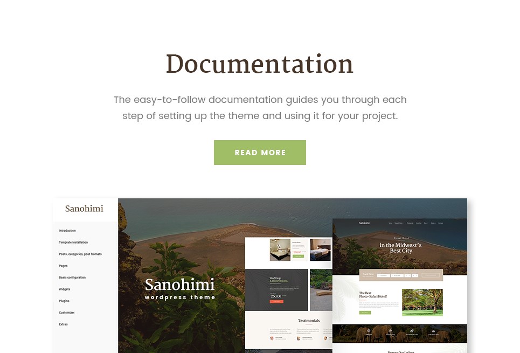Open the safari tree lawn photo
Image resolution: width=520 pixels, height=353 pixels.
[422, 302]
